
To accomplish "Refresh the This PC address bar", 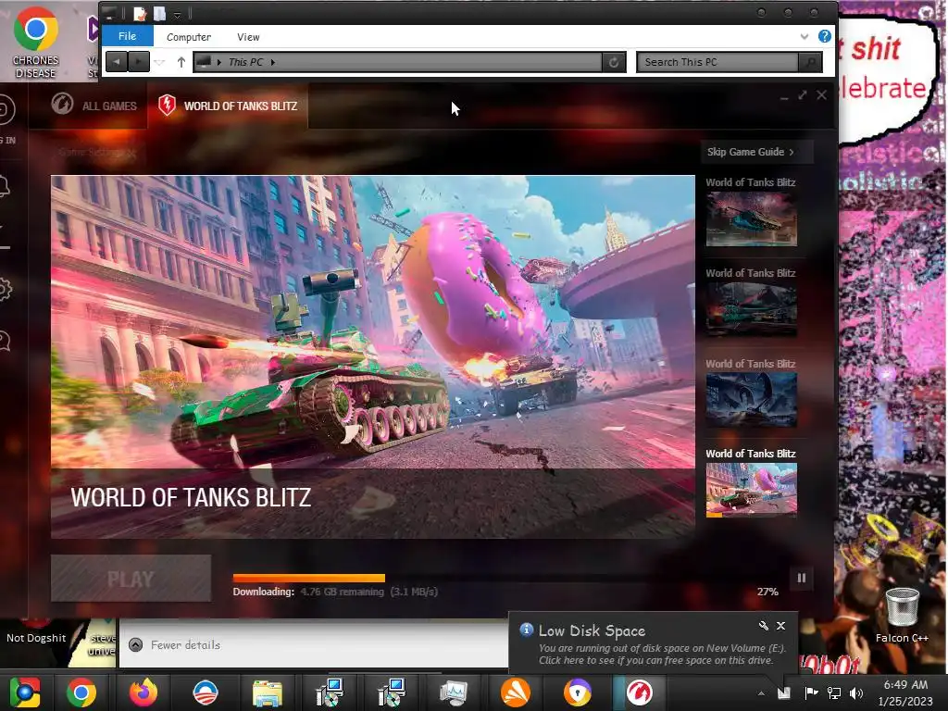I will tap(614, 62).
